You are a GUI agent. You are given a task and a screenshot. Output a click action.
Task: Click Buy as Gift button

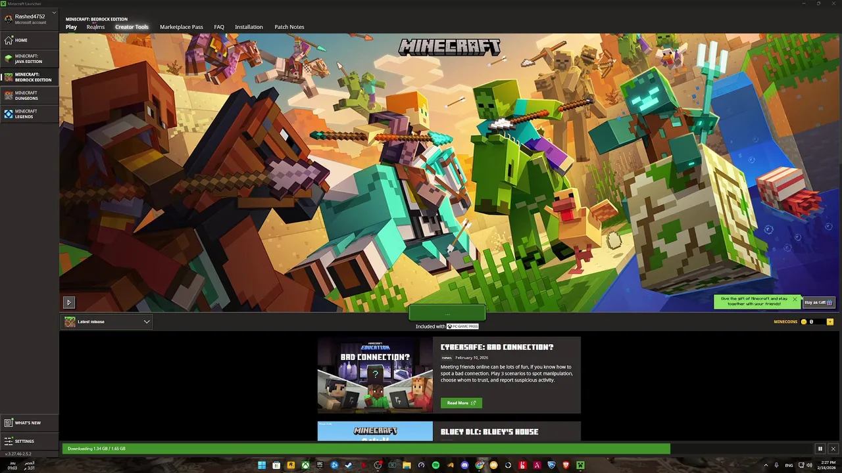click(x=819, y=302)
